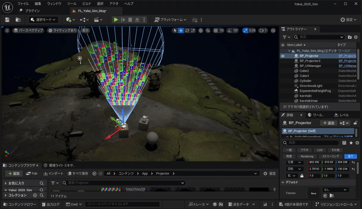
Task: Select the translate (move) gizmo tool
Action: pos(181,30)
